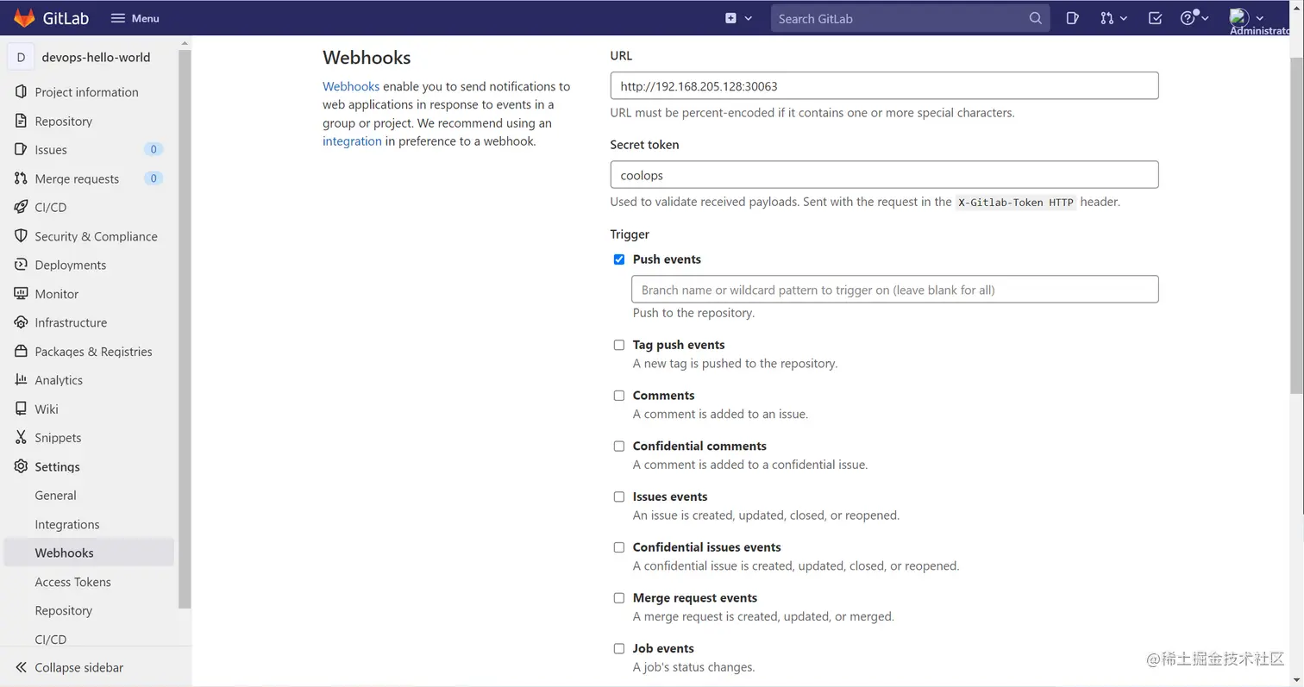Click the Wiki book icon
Screen dimensions: 1304x687
pyautogui.click(x=21, y=409)
